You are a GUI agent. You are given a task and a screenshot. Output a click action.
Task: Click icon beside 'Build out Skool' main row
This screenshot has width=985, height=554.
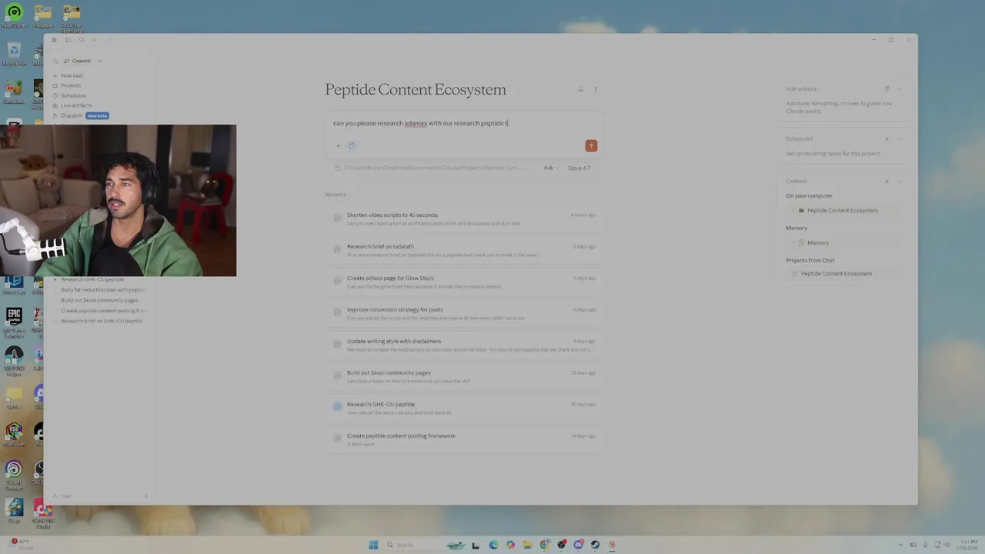tap(337, 375)
